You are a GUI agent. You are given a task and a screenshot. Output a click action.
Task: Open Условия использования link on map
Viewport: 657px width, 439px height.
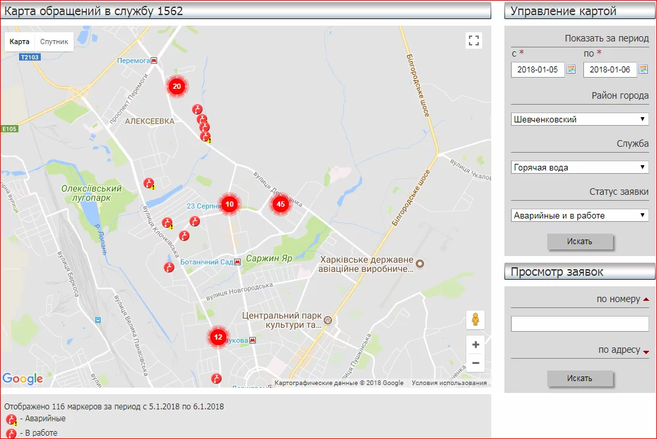(449, 383)
